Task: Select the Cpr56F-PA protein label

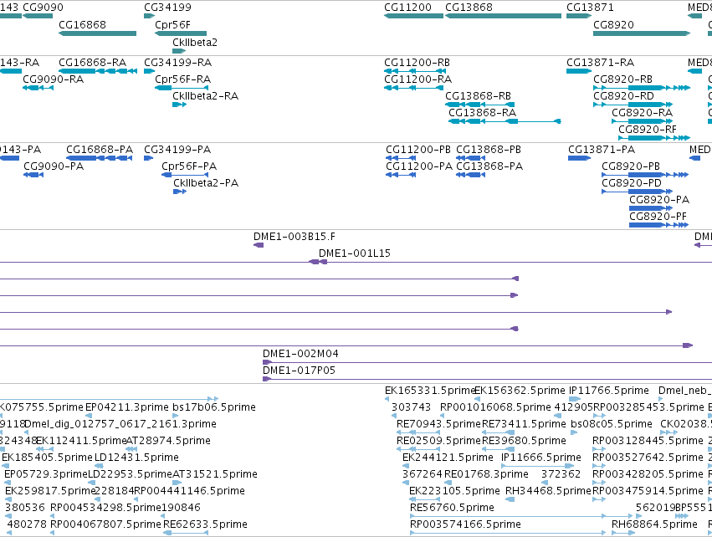Action: click(x=189, y=166)
